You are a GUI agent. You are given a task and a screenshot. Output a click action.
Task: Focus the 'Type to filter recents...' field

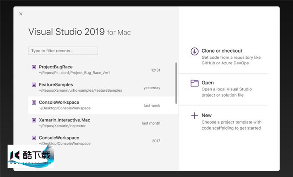[x=63, y=51]
